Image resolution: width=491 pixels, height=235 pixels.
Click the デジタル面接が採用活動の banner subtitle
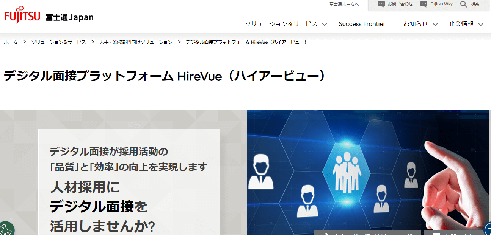[109, 152]
